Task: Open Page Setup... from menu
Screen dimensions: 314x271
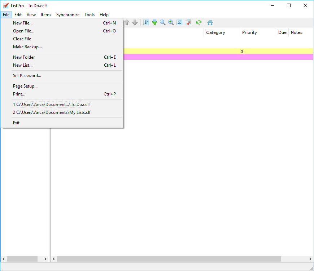Action: click(62, 86)
